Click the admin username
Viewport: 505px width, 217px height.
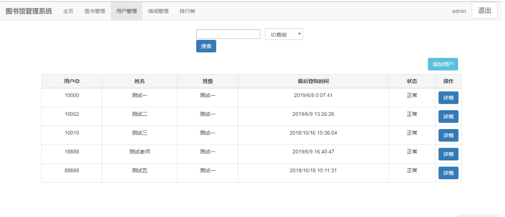pos(459,11)
